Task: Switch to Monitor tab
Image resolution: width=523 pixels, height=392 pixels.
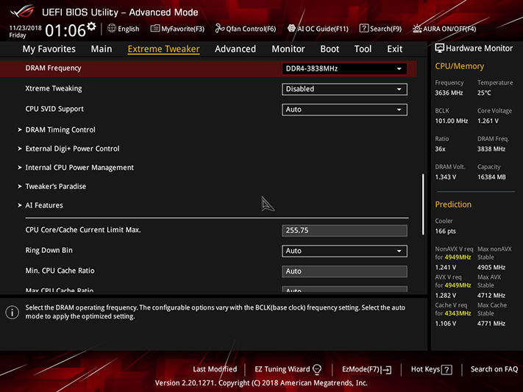Action: [x=288, y=49]
